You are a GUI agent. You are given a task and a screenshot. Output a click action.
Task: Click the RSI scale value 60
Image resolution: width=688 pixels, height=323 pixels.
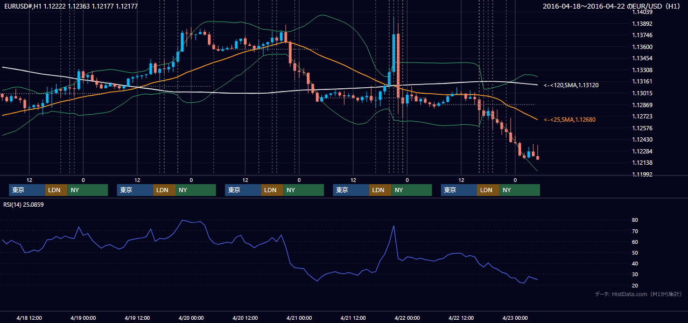[x=635, y=242]
